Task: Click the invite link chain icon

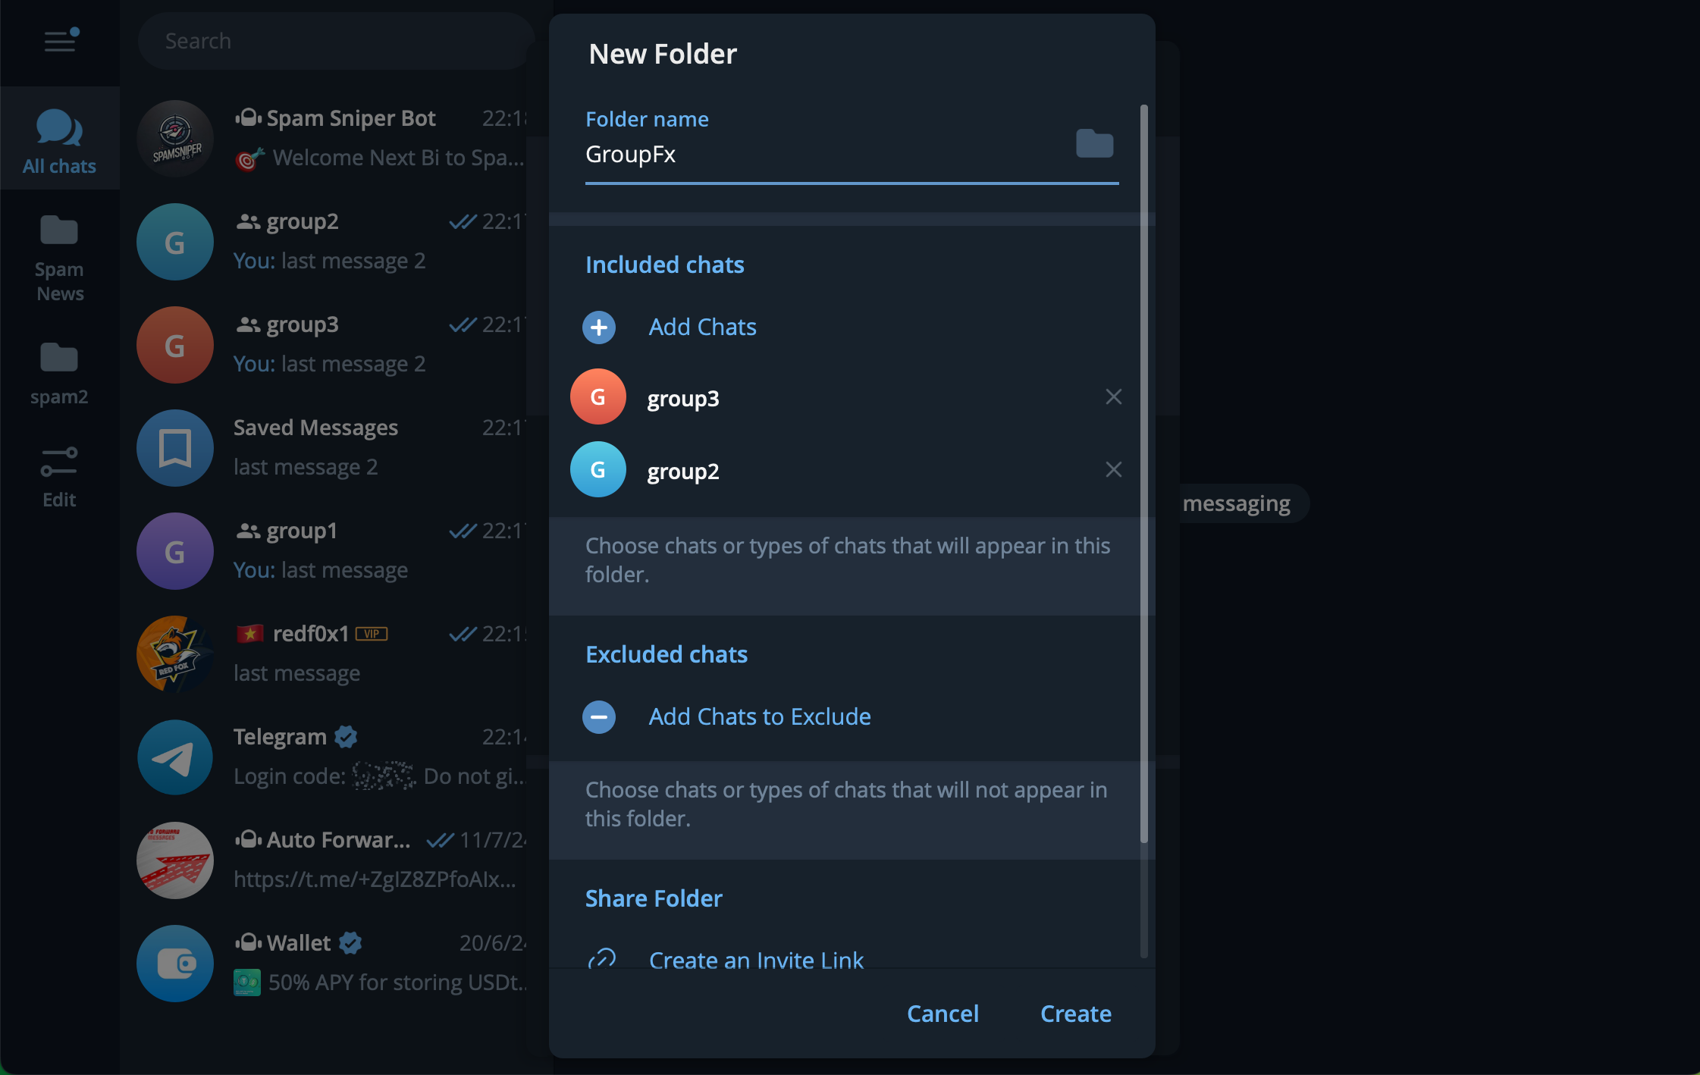Action: pyautogui.click(x=601, y=958)
